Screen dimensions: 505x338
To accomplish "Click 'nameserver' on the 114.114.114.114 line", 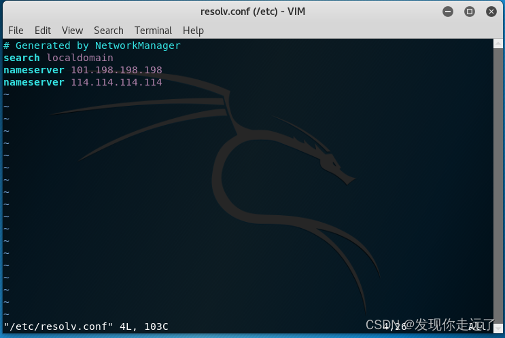I will click(34, 82).
